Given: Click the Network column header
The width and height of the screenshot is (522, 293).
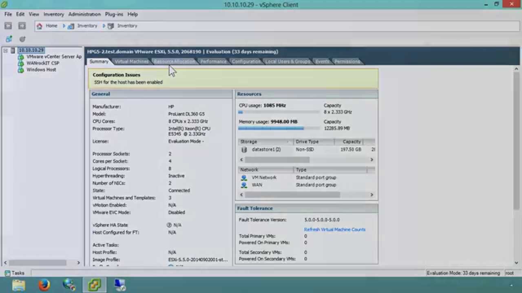Looking at the screenshot, I should [x=266, y=170].
